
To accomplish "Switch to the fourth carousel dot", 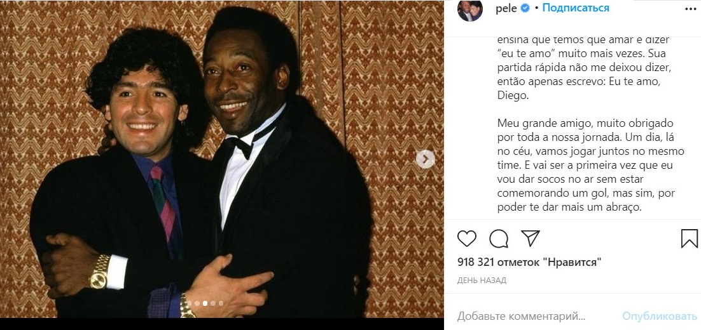I will click(x=213, y=303).
